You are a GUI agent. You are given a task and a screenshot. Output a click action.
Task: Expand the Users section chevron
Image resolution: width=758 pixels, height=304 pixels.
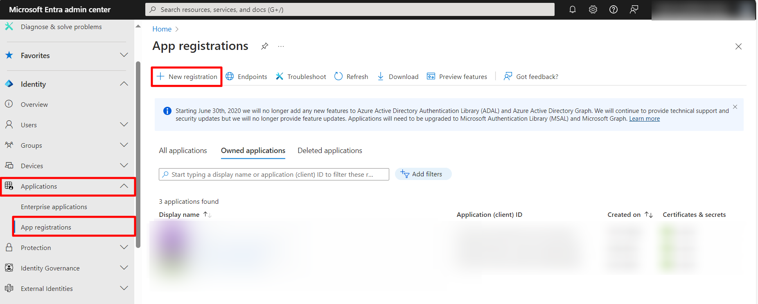tap(124, 124)
